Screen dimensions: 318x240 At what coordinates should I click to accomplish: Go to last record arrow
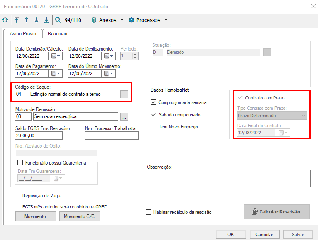(46, 20)
